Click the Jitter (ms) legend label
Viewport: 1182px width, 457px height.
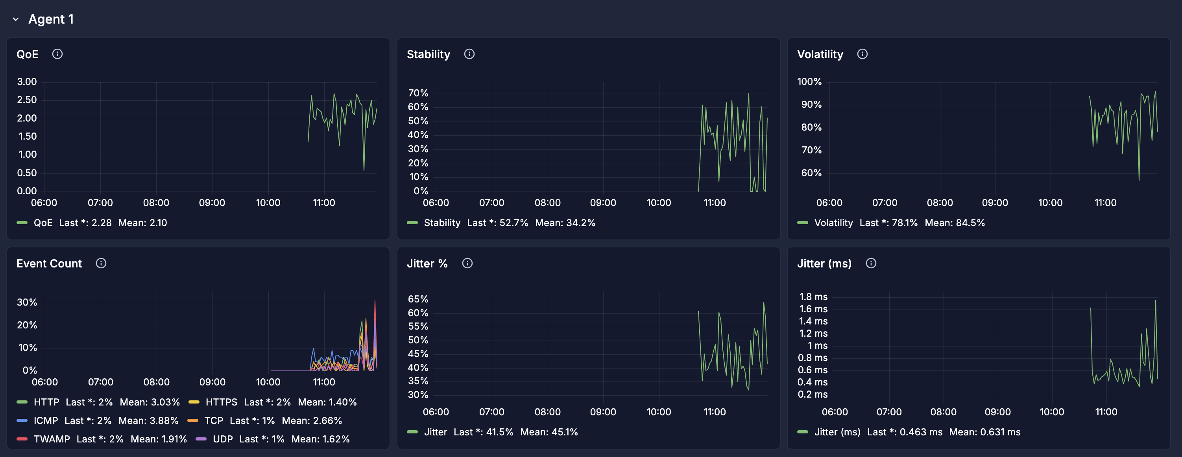837,432
